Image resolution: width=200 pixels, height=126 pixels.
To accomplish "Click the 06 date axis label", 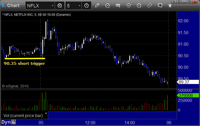I will click(169, 123).
